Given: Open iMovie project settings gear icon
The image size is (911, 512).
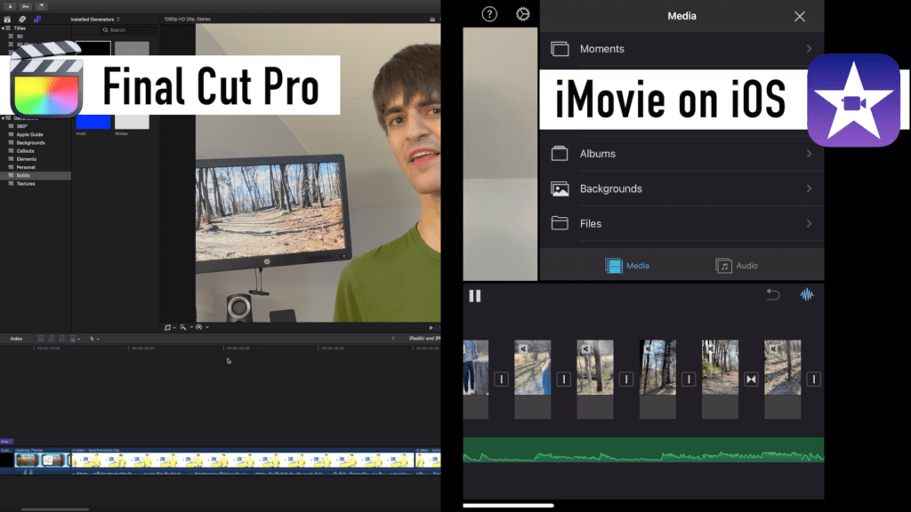Looking at the screenshot, I should (523, 14).
